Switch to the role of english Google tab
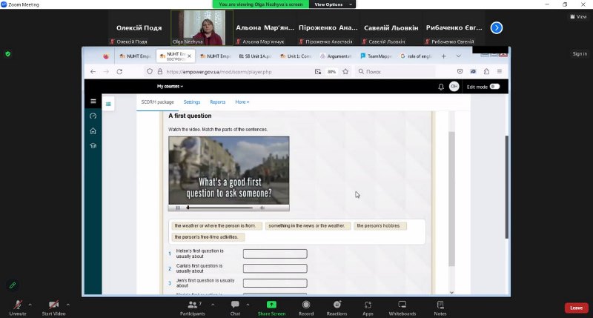 tap(416, 56)
